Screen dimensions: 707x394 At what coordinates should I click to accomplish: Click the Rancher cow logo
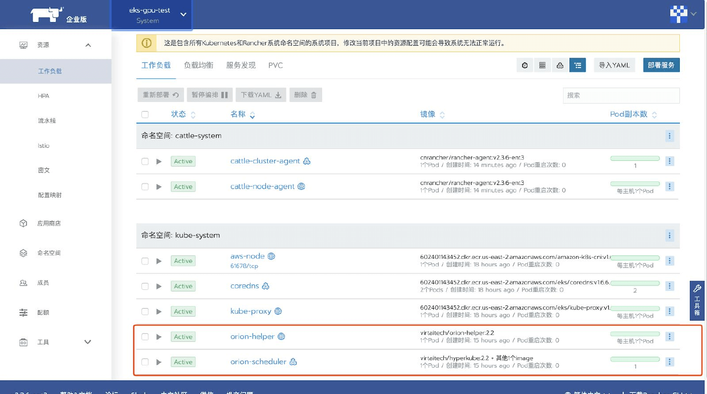coord(46,15)
